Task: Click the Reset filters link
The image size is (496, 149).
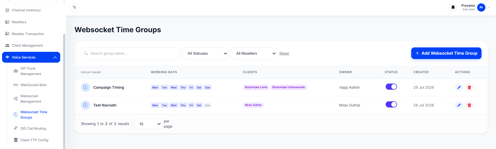Action: tap(284, 53)
